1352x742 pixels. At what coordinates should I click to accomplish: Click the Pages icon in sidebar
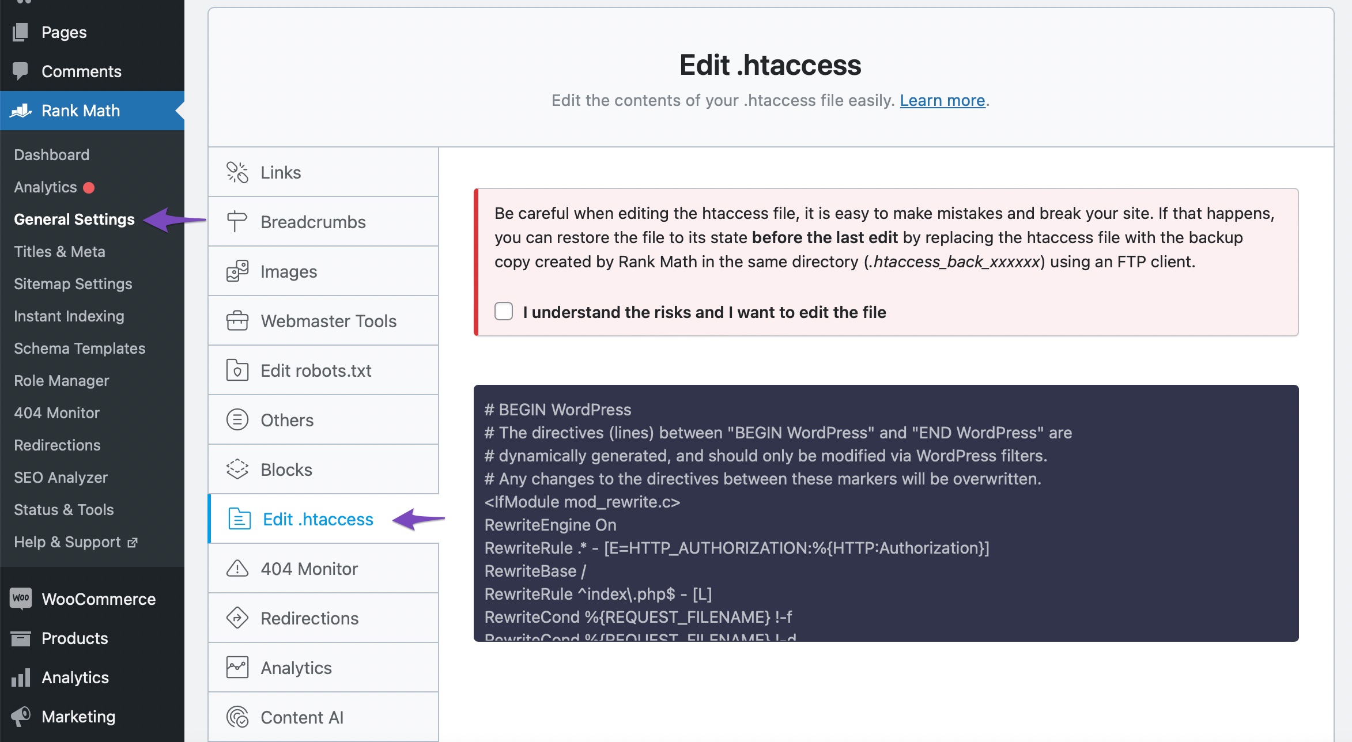click(20, 32)
